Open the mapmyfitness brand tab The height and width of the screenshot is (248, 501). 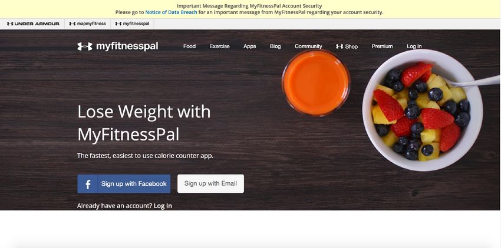[x=88, y=24]
